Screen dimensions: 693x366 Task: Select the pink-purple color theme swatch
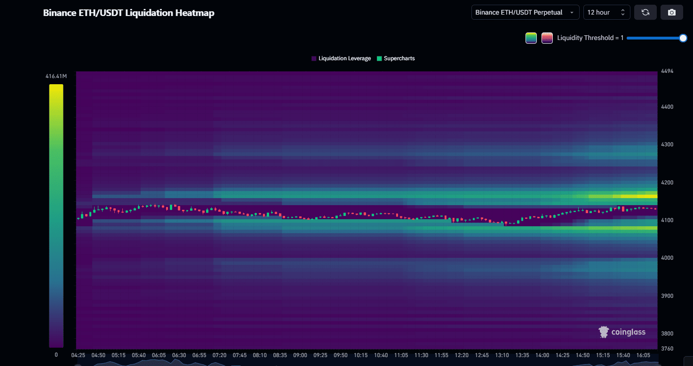pos(547,38)
